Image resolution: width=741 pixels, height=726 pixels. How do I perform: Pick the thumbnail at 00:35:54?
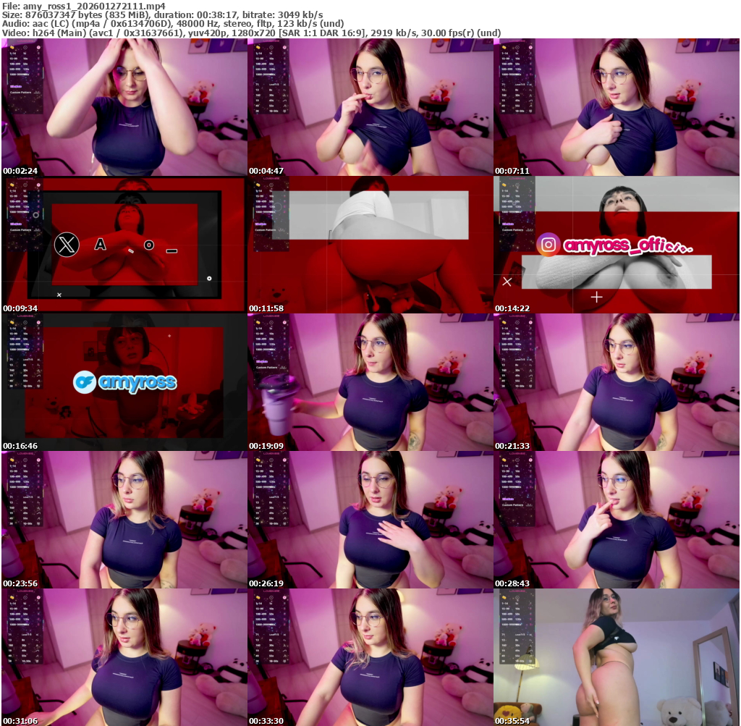point(617,657)
